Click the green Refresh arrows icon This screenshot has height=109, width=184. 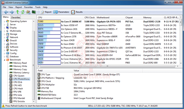pos(23,12)
